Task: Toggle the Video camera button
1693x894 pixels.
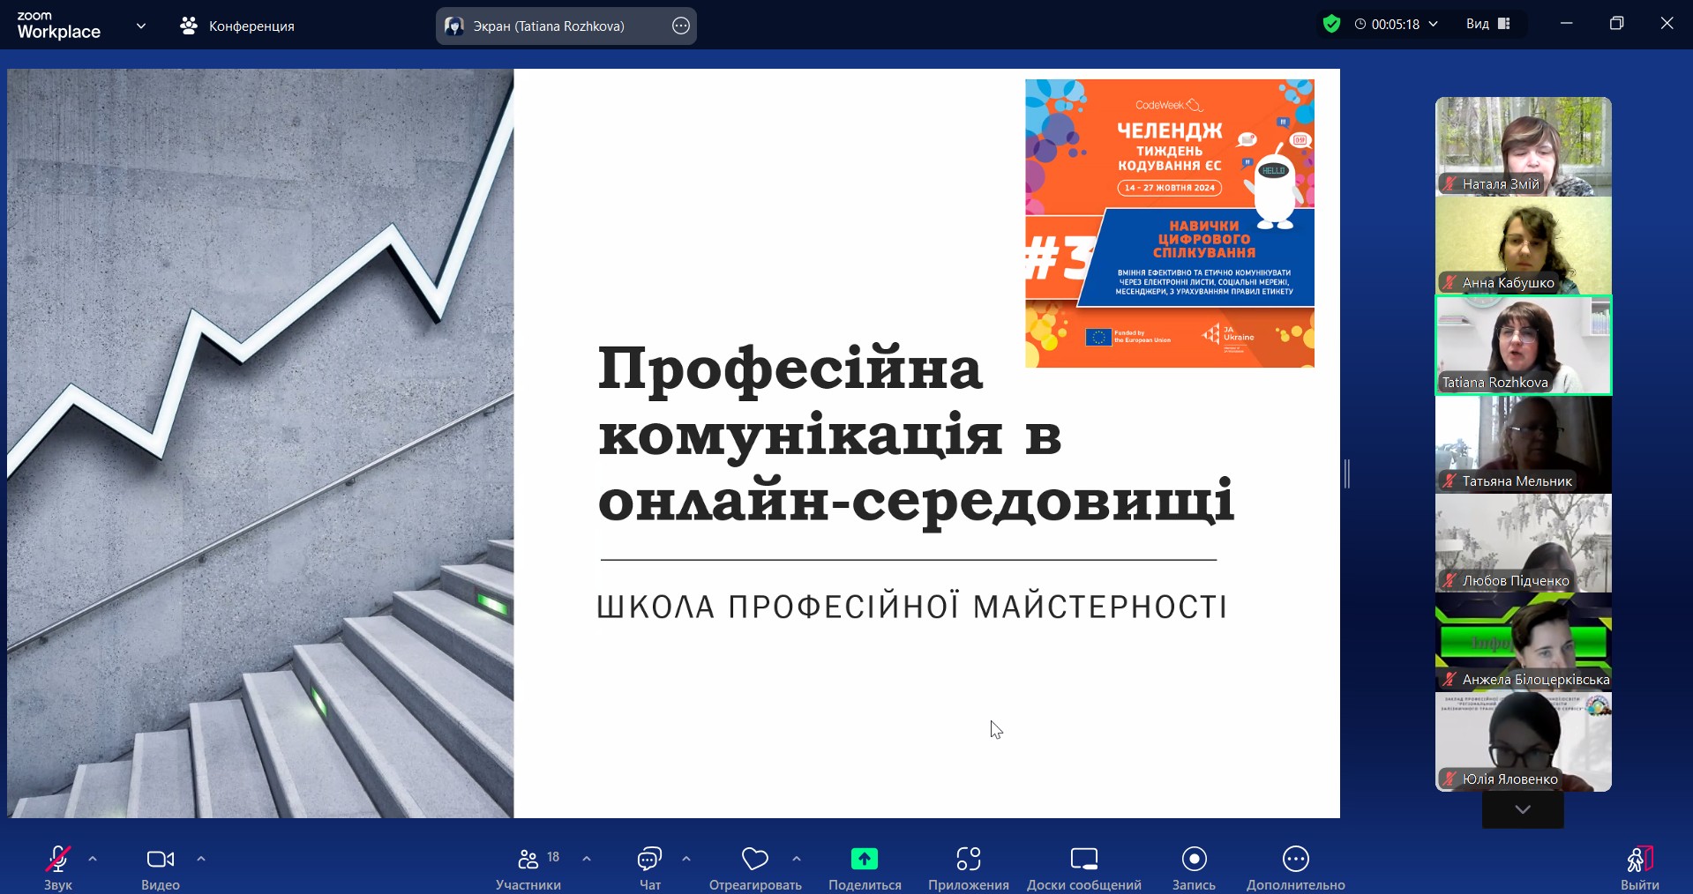Action: [x=160, y=860]
